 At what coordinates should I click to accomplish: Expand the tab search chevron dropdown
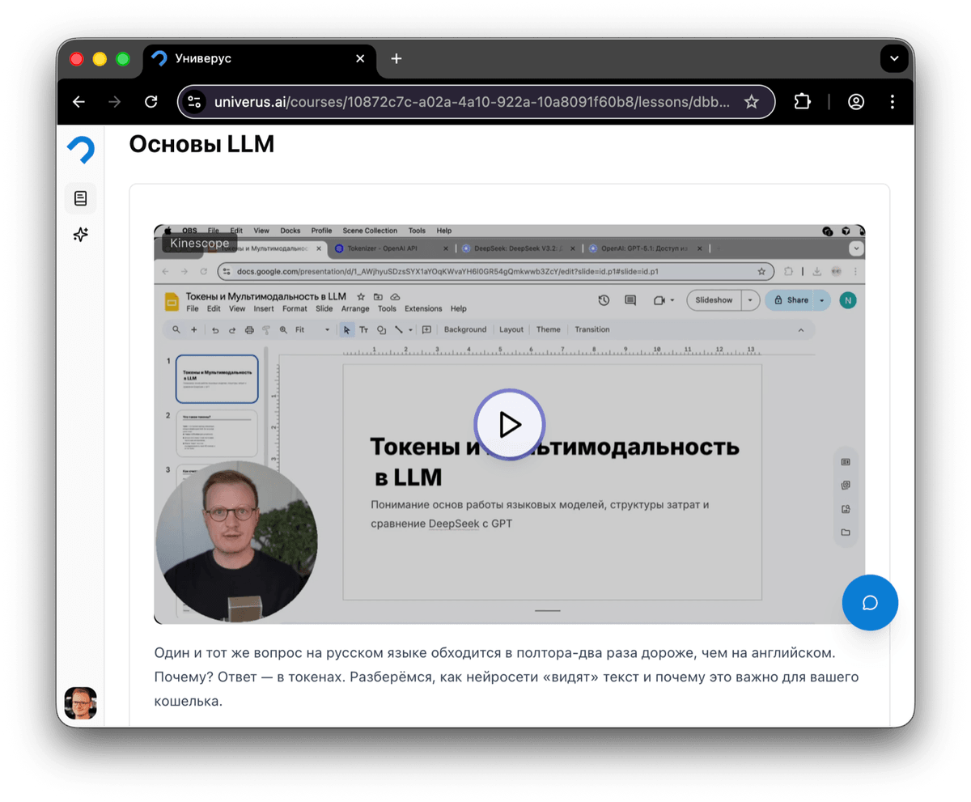[x=893, y=59]
